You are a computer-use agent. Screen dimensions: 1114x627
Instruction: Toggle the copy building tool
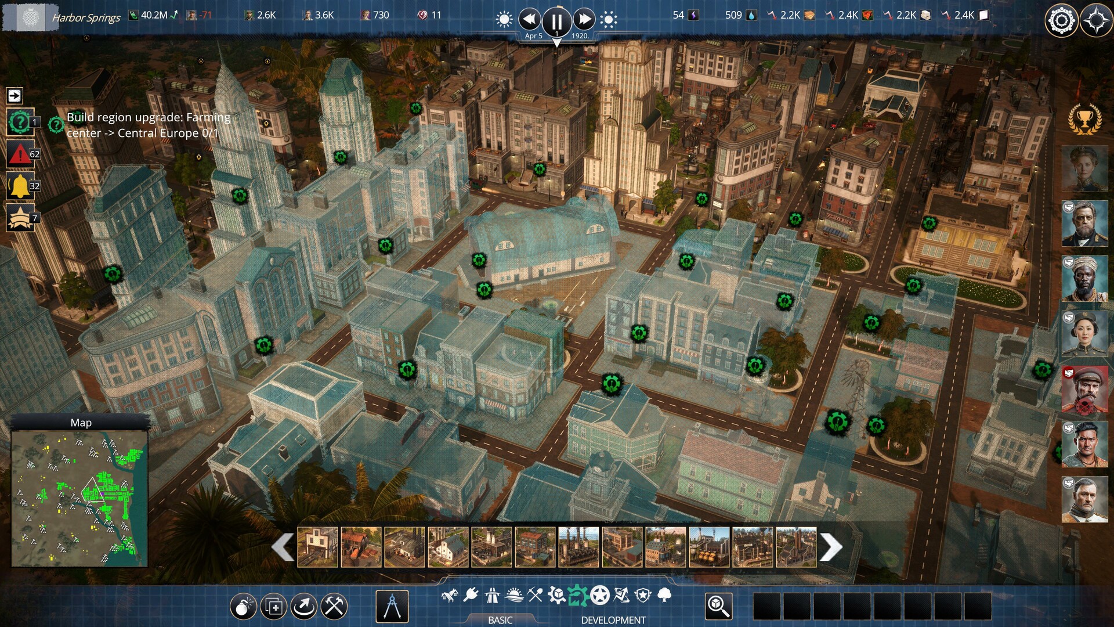click(273, 605)
